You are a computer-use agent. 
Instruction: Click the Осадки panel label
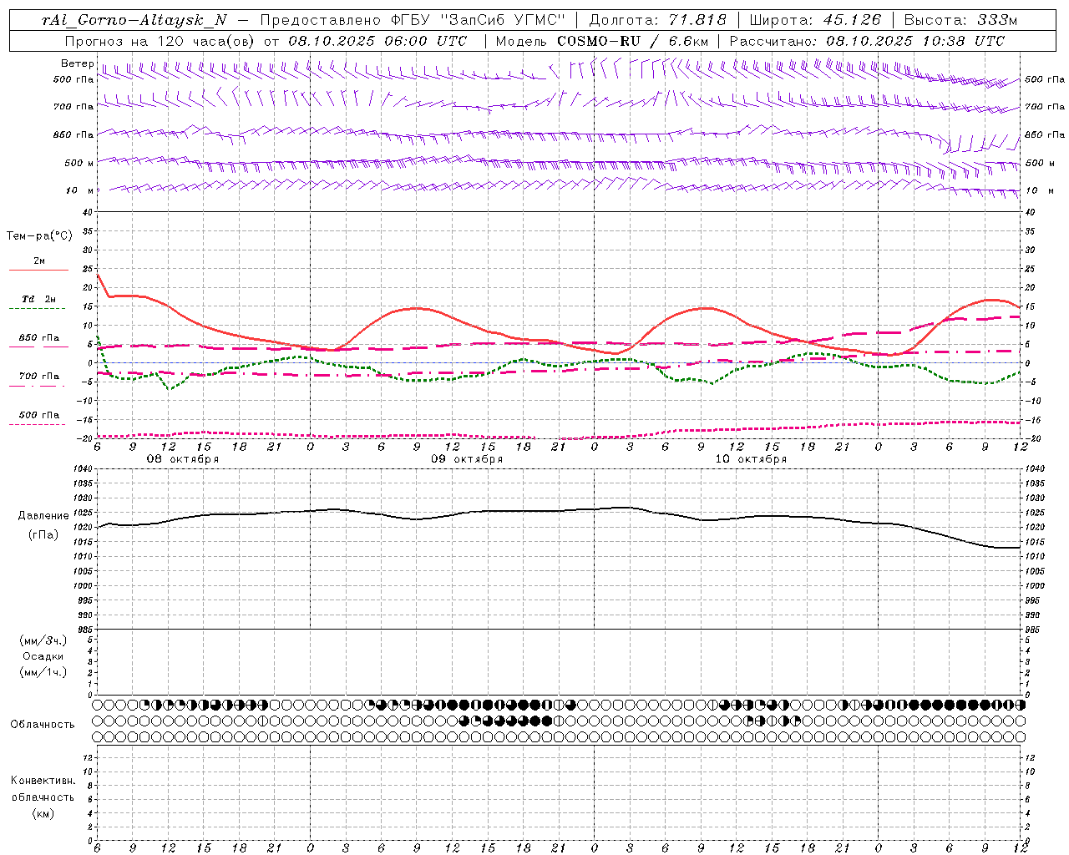click(x=43, y=656)
